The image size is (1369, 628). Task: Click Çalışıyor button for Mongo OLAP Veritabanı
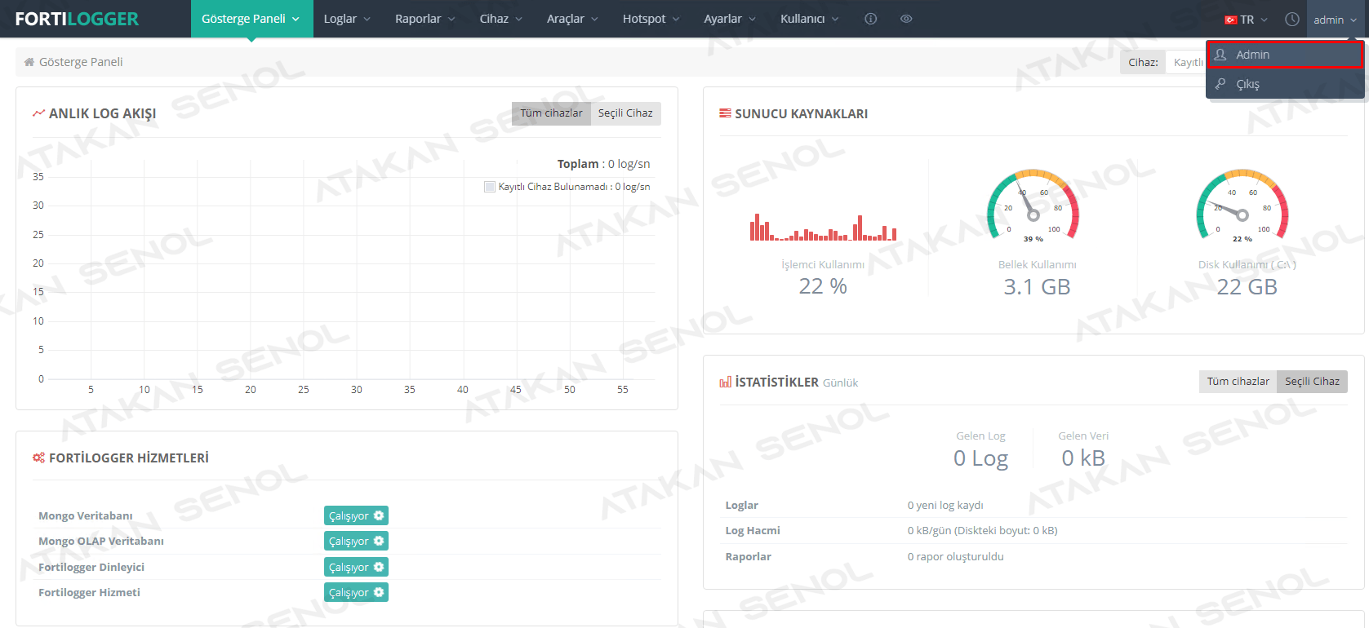356,541
